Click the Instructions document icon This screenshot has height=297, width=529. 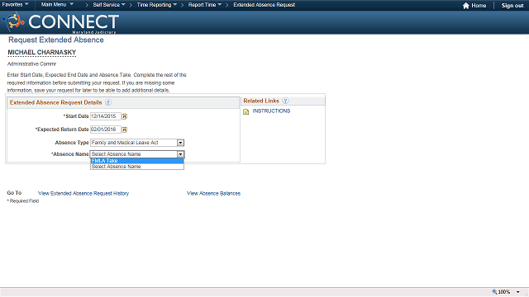coord(246,111)
